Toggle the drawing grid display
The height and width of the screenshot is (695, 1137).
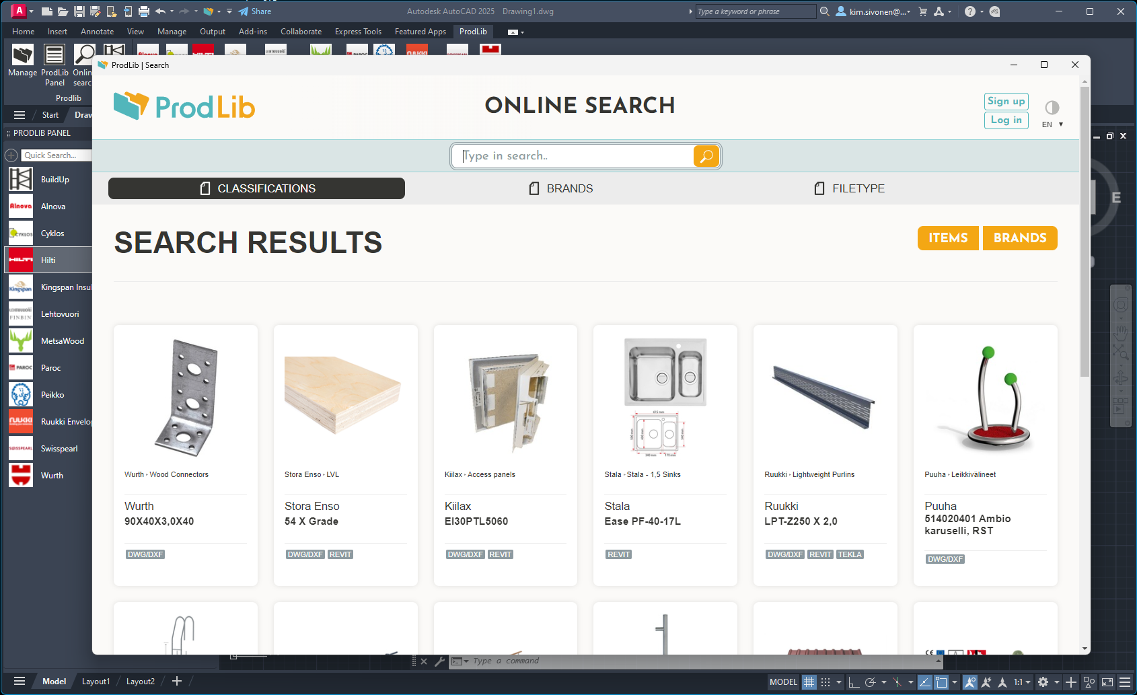point(809,682)
